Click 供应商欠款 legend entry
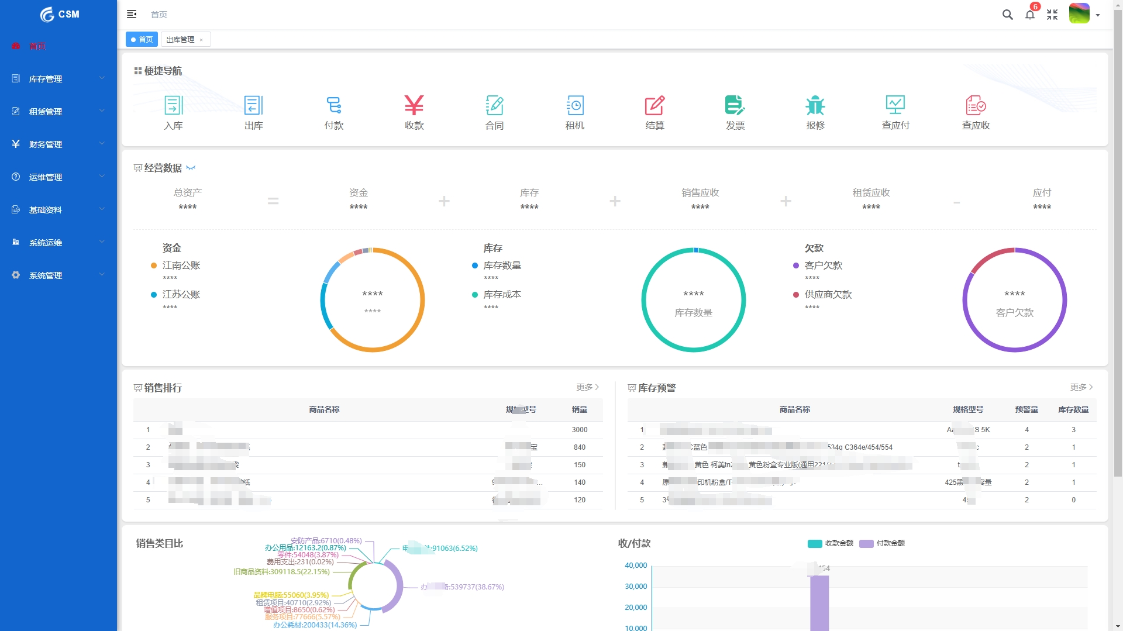This screenshot has width=1123, height=631. [x=822, y=294]
